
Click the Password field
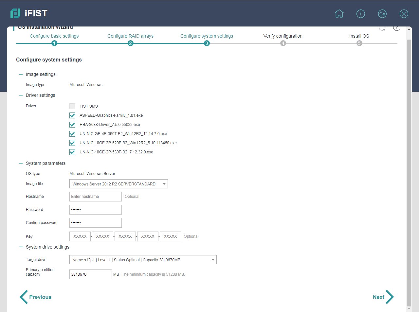pyautogui.click(x=96, y=210)
